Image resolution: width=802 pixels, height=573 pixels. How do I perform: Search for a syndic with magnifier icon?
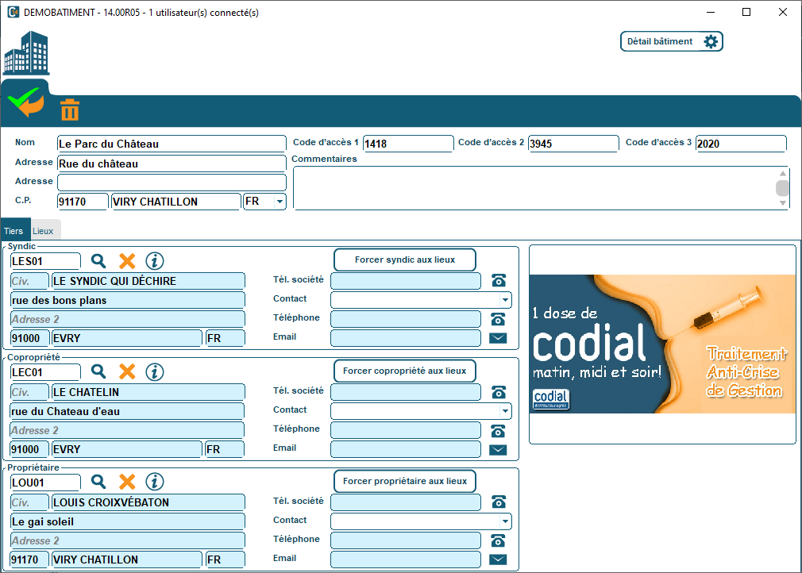[98, 260]
